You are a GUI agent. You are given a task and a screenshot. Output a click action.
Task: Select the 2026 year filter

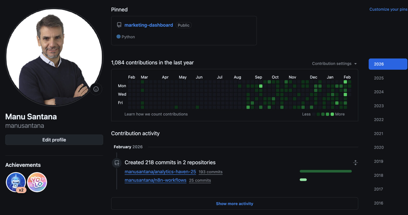[388, 64]
